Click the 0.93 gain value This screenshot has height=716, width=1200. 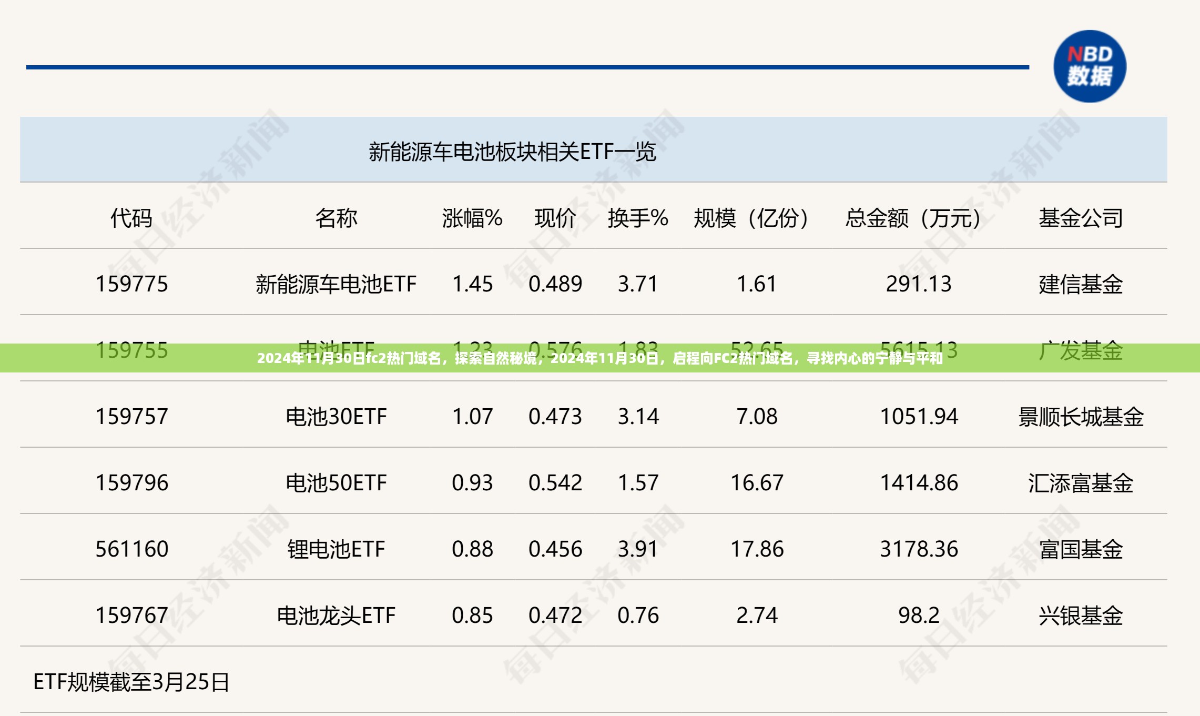pyautogui.click(x=472, y=483)
